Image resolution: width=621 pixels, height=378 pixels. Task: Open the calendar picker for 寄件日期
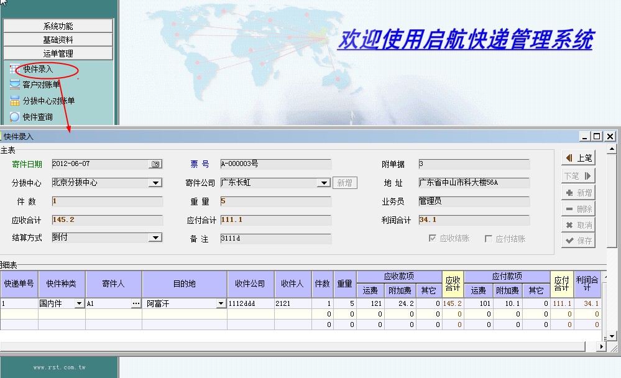[155, 164]
